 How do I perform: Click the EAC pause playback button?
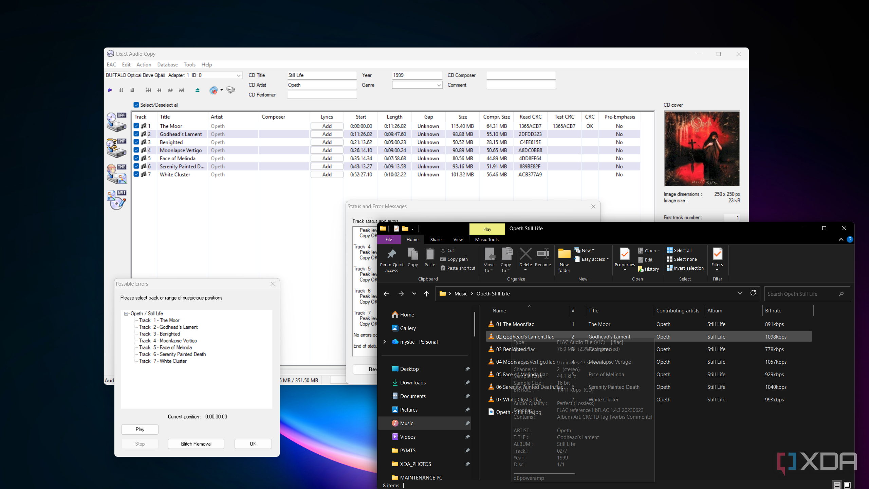121,90
